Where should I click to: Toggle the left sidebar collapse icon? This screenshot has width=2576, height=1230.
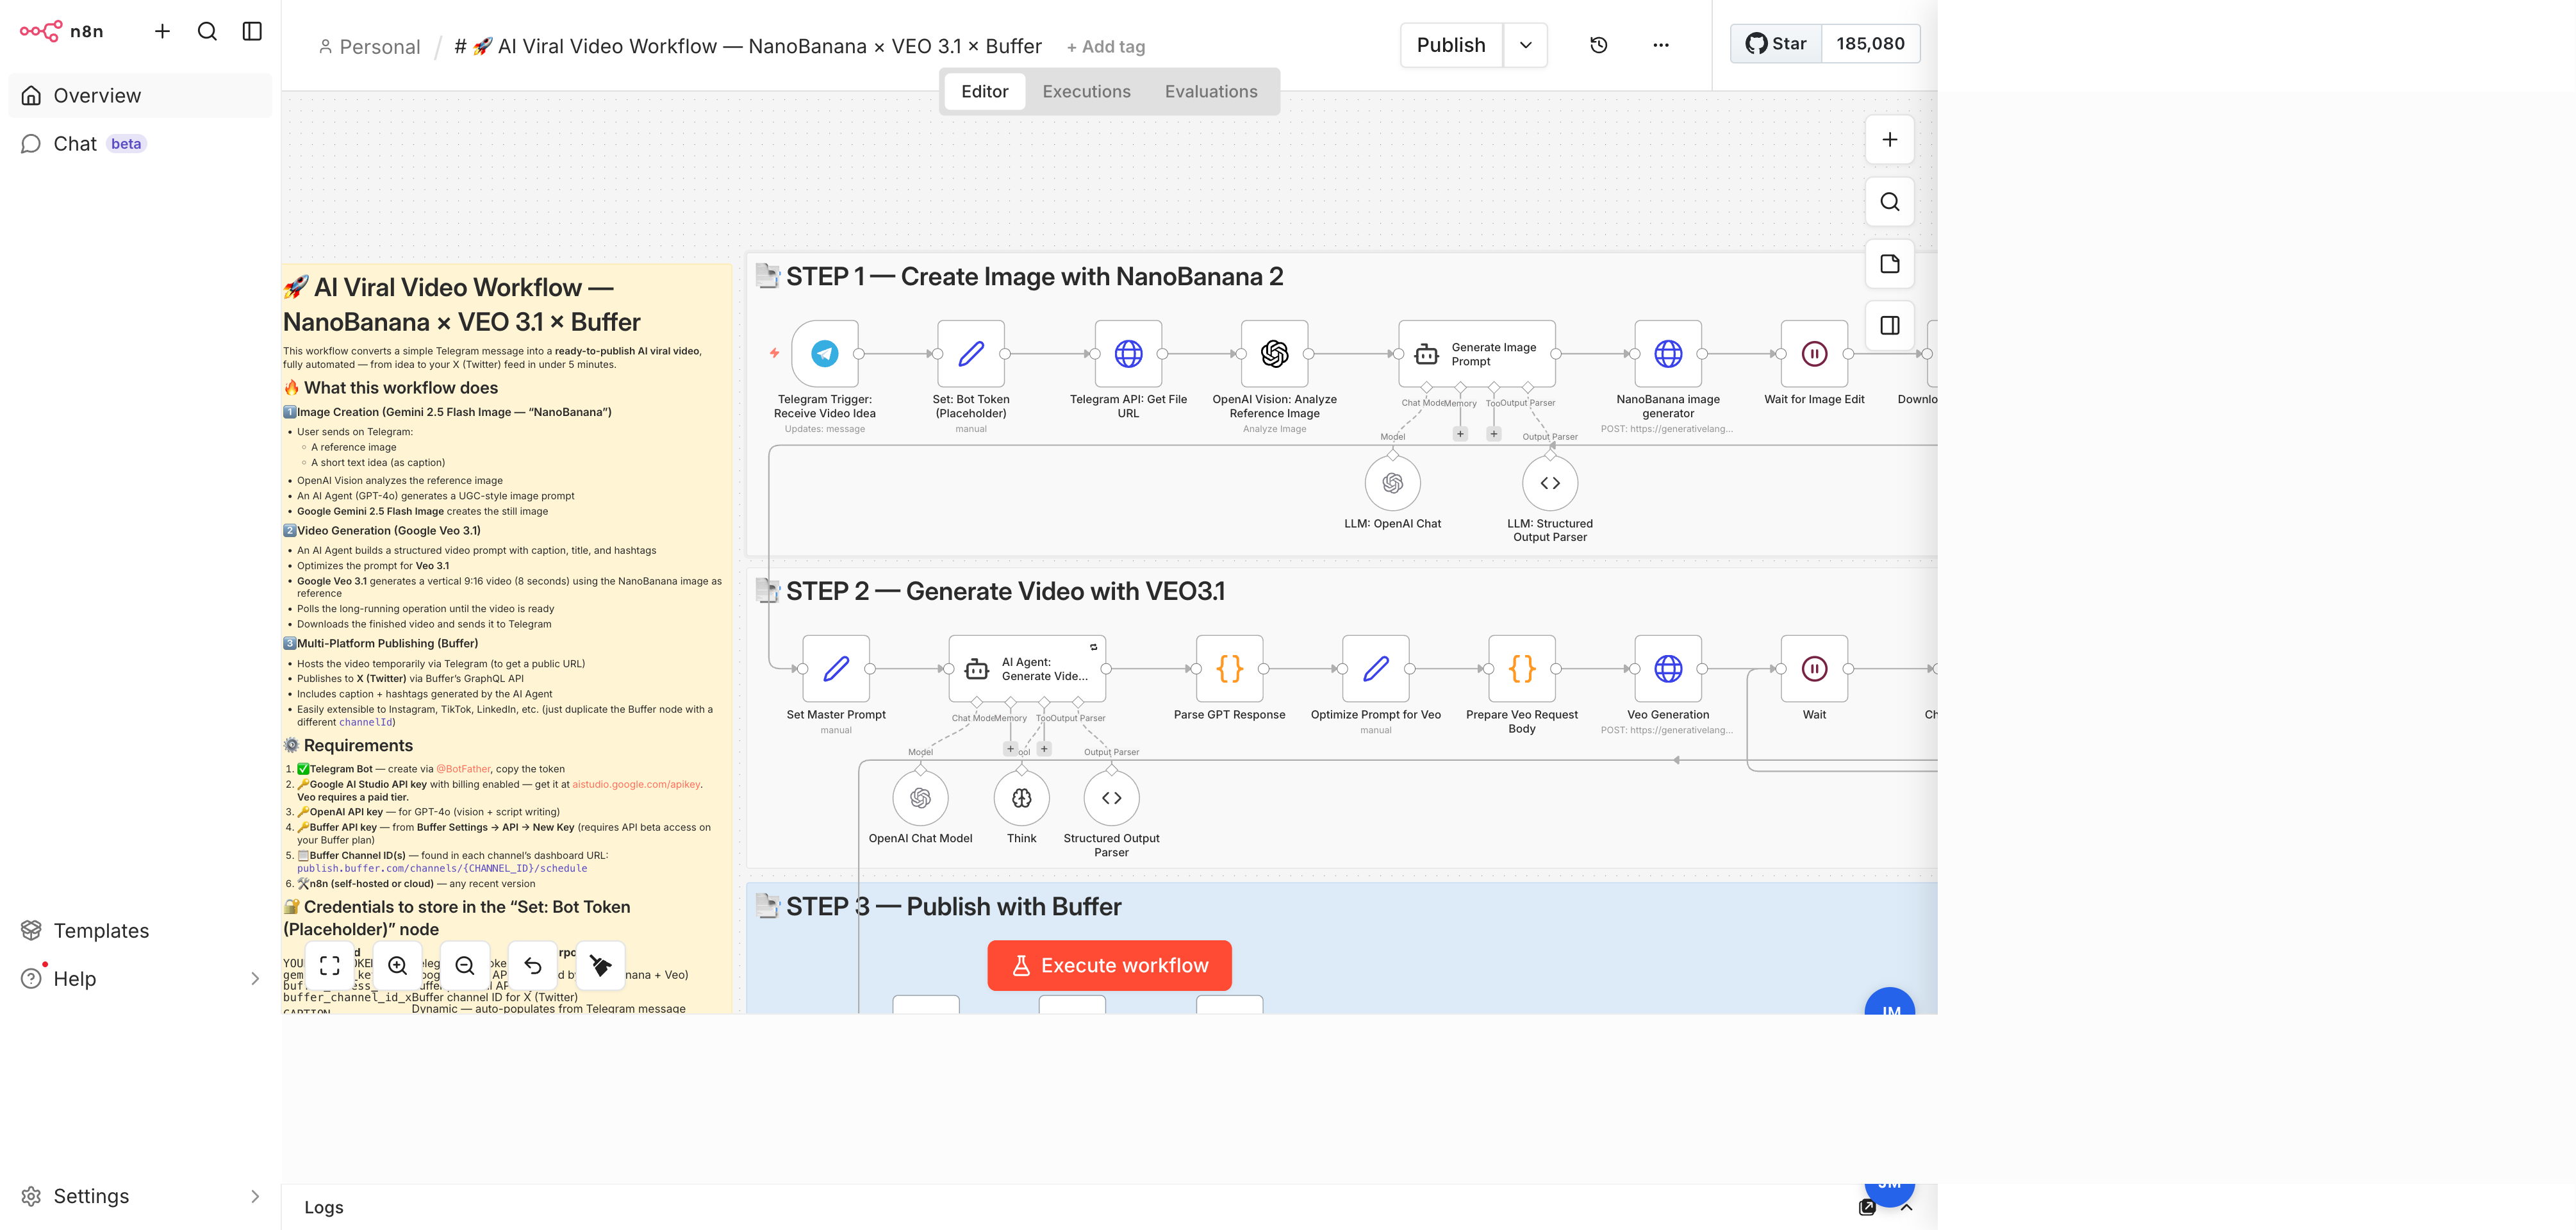[x=252, y=31]
